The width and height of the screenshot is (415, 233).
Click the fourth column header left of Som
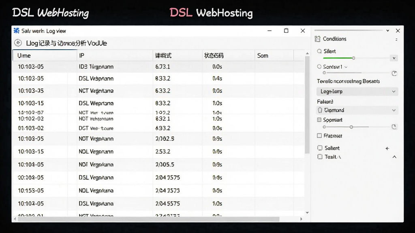pos(229,55)
